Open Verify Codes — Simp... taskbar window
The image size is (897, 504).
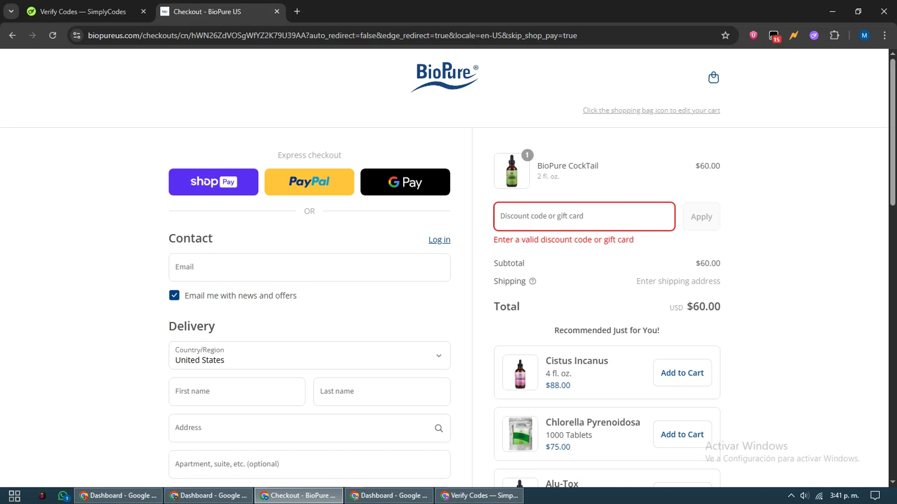pyautogui.click(x=479, y=496)
